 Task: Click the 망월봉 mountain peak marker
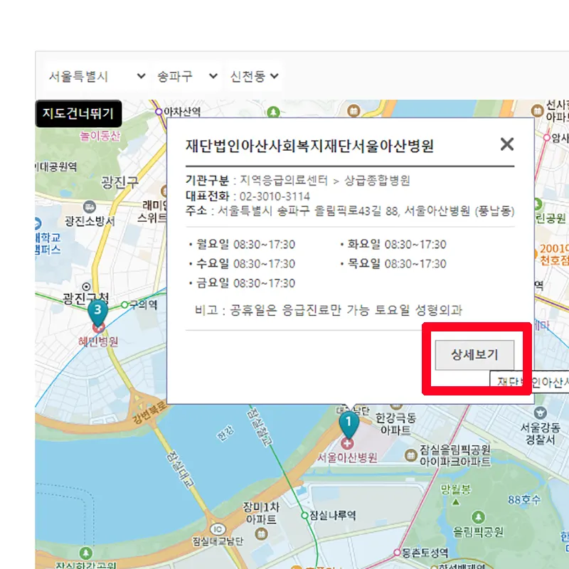[456, 503]
